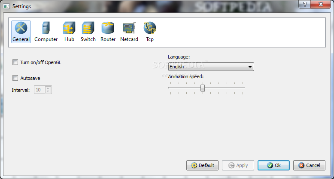This screenshot has height=179, width=334.
Task: Open the Switch settings icon
Action: click(x=88, y=28)
